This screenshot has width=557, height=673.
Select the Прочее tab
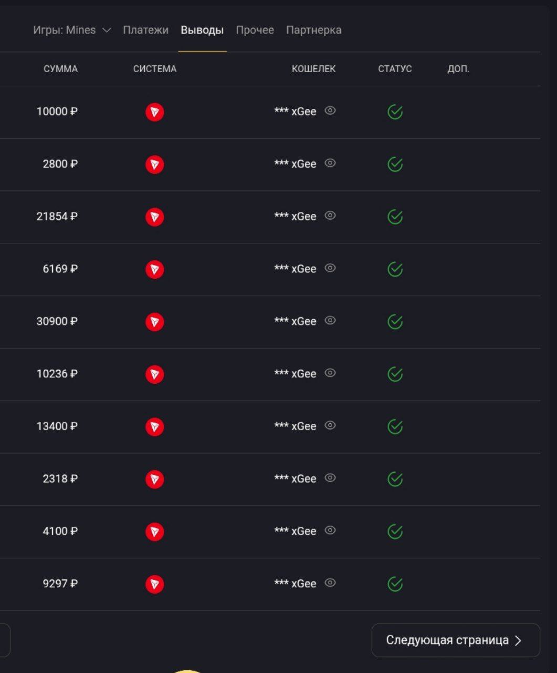pos(255,30)
